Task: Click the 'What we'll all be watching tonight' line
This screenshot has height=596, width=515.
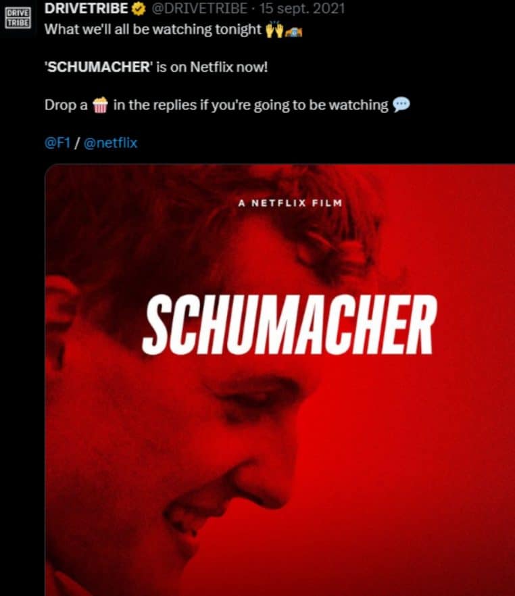Action: [x=153, y=30]
